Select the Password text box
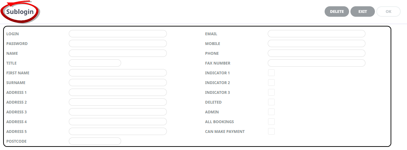 point(118,44)
